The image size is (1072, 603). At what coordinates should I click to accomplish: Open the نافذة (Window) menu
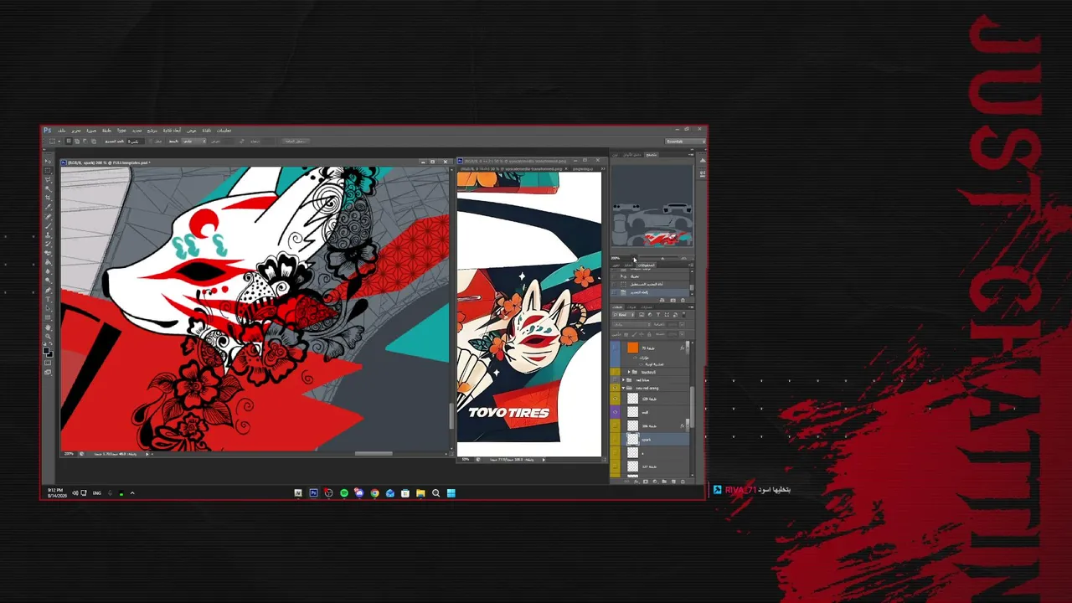tap(207, 131)
